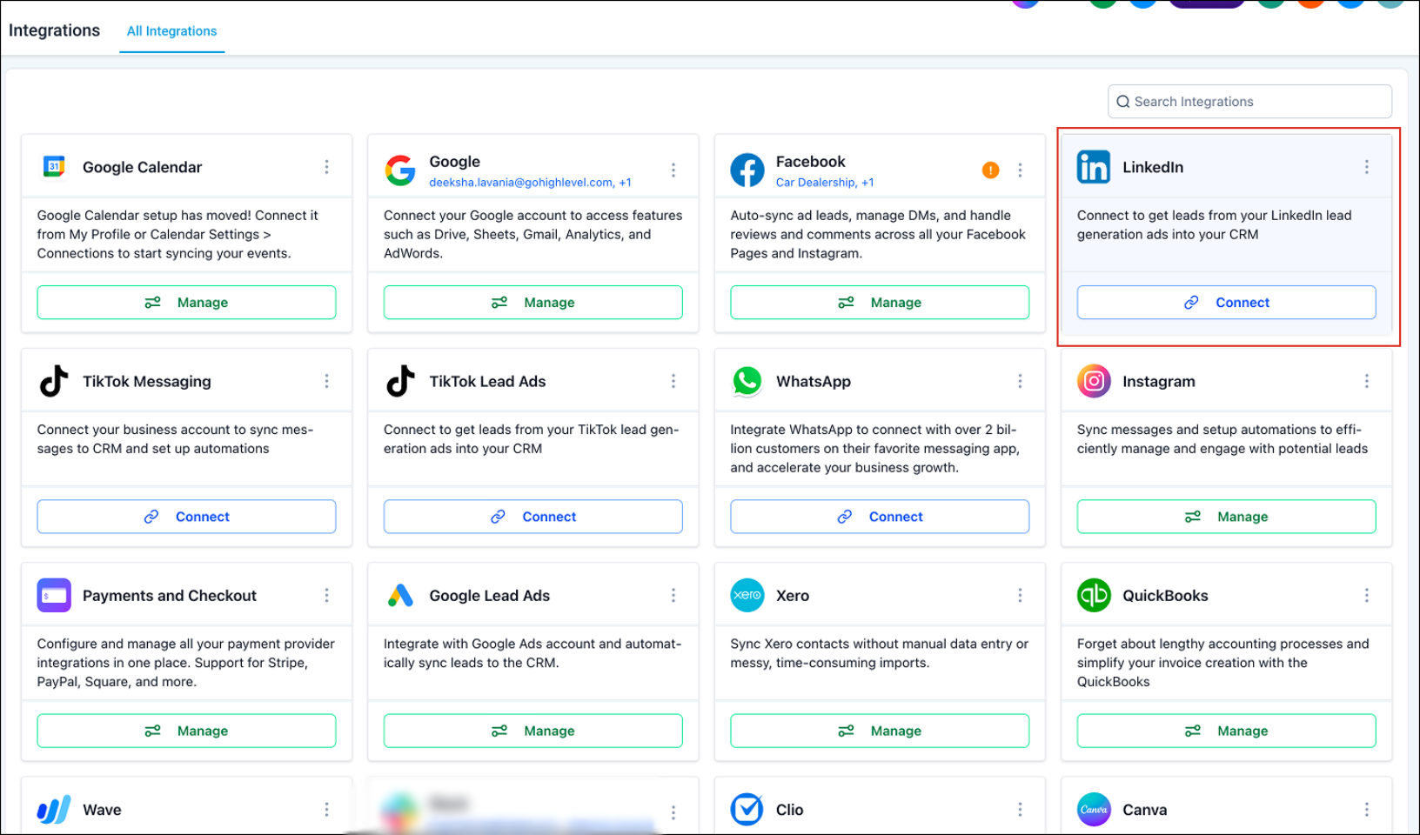The width and height of the screenshot is (1420, 835).
Task: Click inside the Search Integrations field
Action: pyautogui.click(x=1249, y=102)
